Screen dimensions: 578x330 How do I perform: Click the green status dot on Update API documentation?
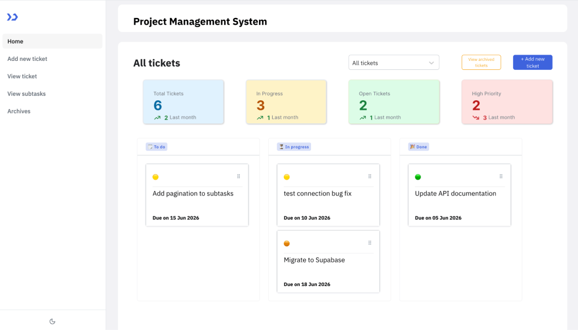tap(418, 177)
